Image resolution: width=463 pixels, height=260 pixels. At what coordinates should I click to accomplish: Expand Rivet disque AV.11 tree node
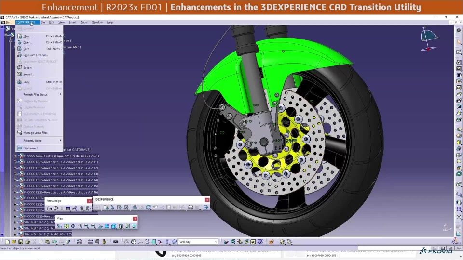(15, 162)
